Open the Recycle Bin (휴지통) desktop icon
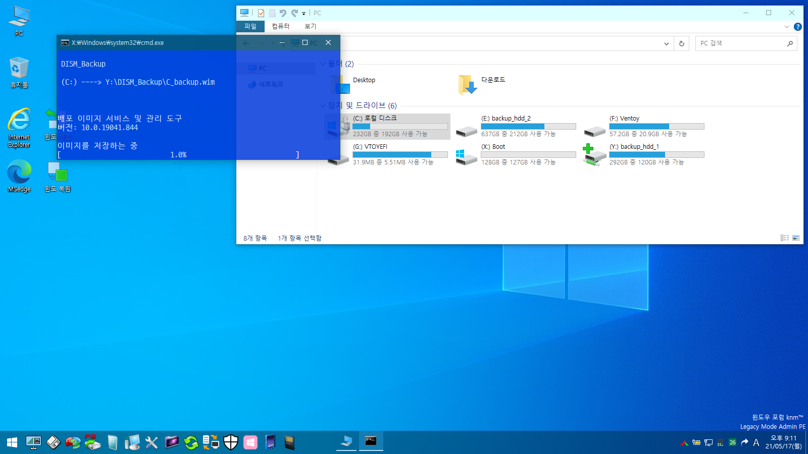 coord(19,73)
